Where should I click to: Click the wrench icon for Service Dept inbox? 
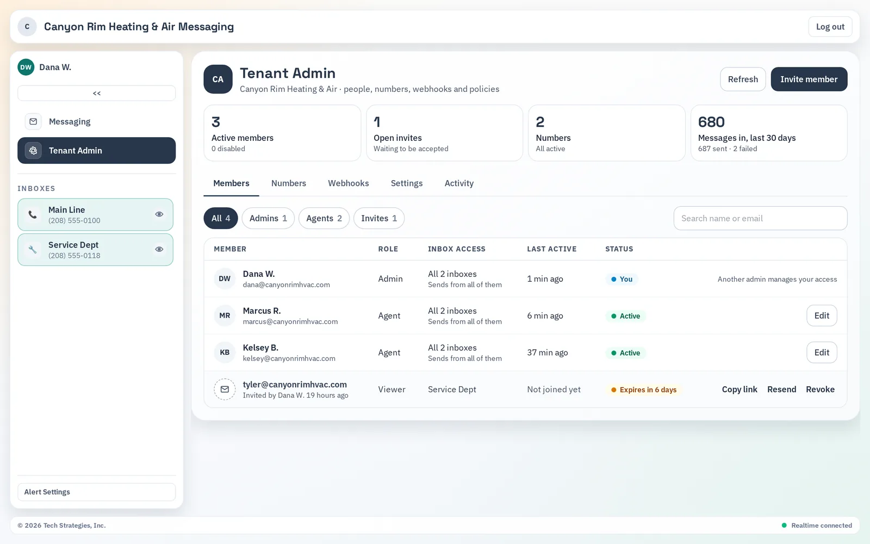click(33, 250)
